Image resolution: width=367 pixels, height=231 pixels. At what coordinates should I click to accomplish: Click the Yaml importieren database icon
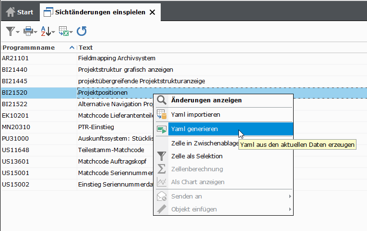162,115
